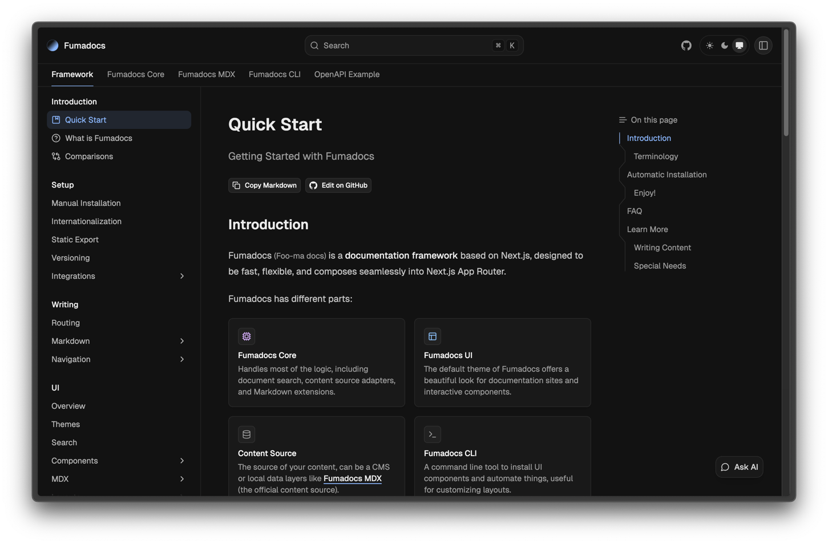Select system theme with monitor icon
This screenshot has height=544, width=828.
coord(740,46)
